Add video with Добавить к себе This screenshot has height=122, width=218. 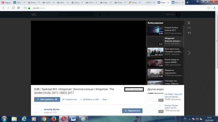tap(89, 99)
